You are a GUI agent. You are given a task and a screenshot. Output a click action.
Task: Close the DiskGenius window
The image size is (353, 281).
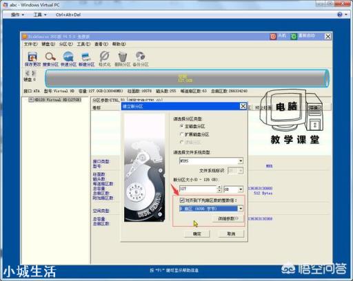[x=328, y=37]
